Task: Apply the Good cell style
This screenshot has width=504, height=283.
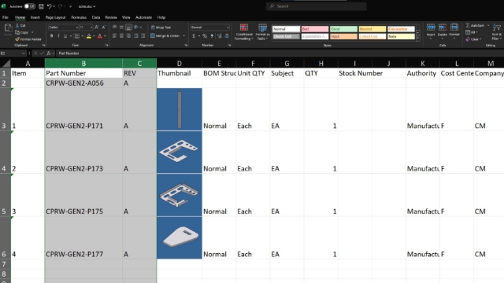Action: [343, 29]
